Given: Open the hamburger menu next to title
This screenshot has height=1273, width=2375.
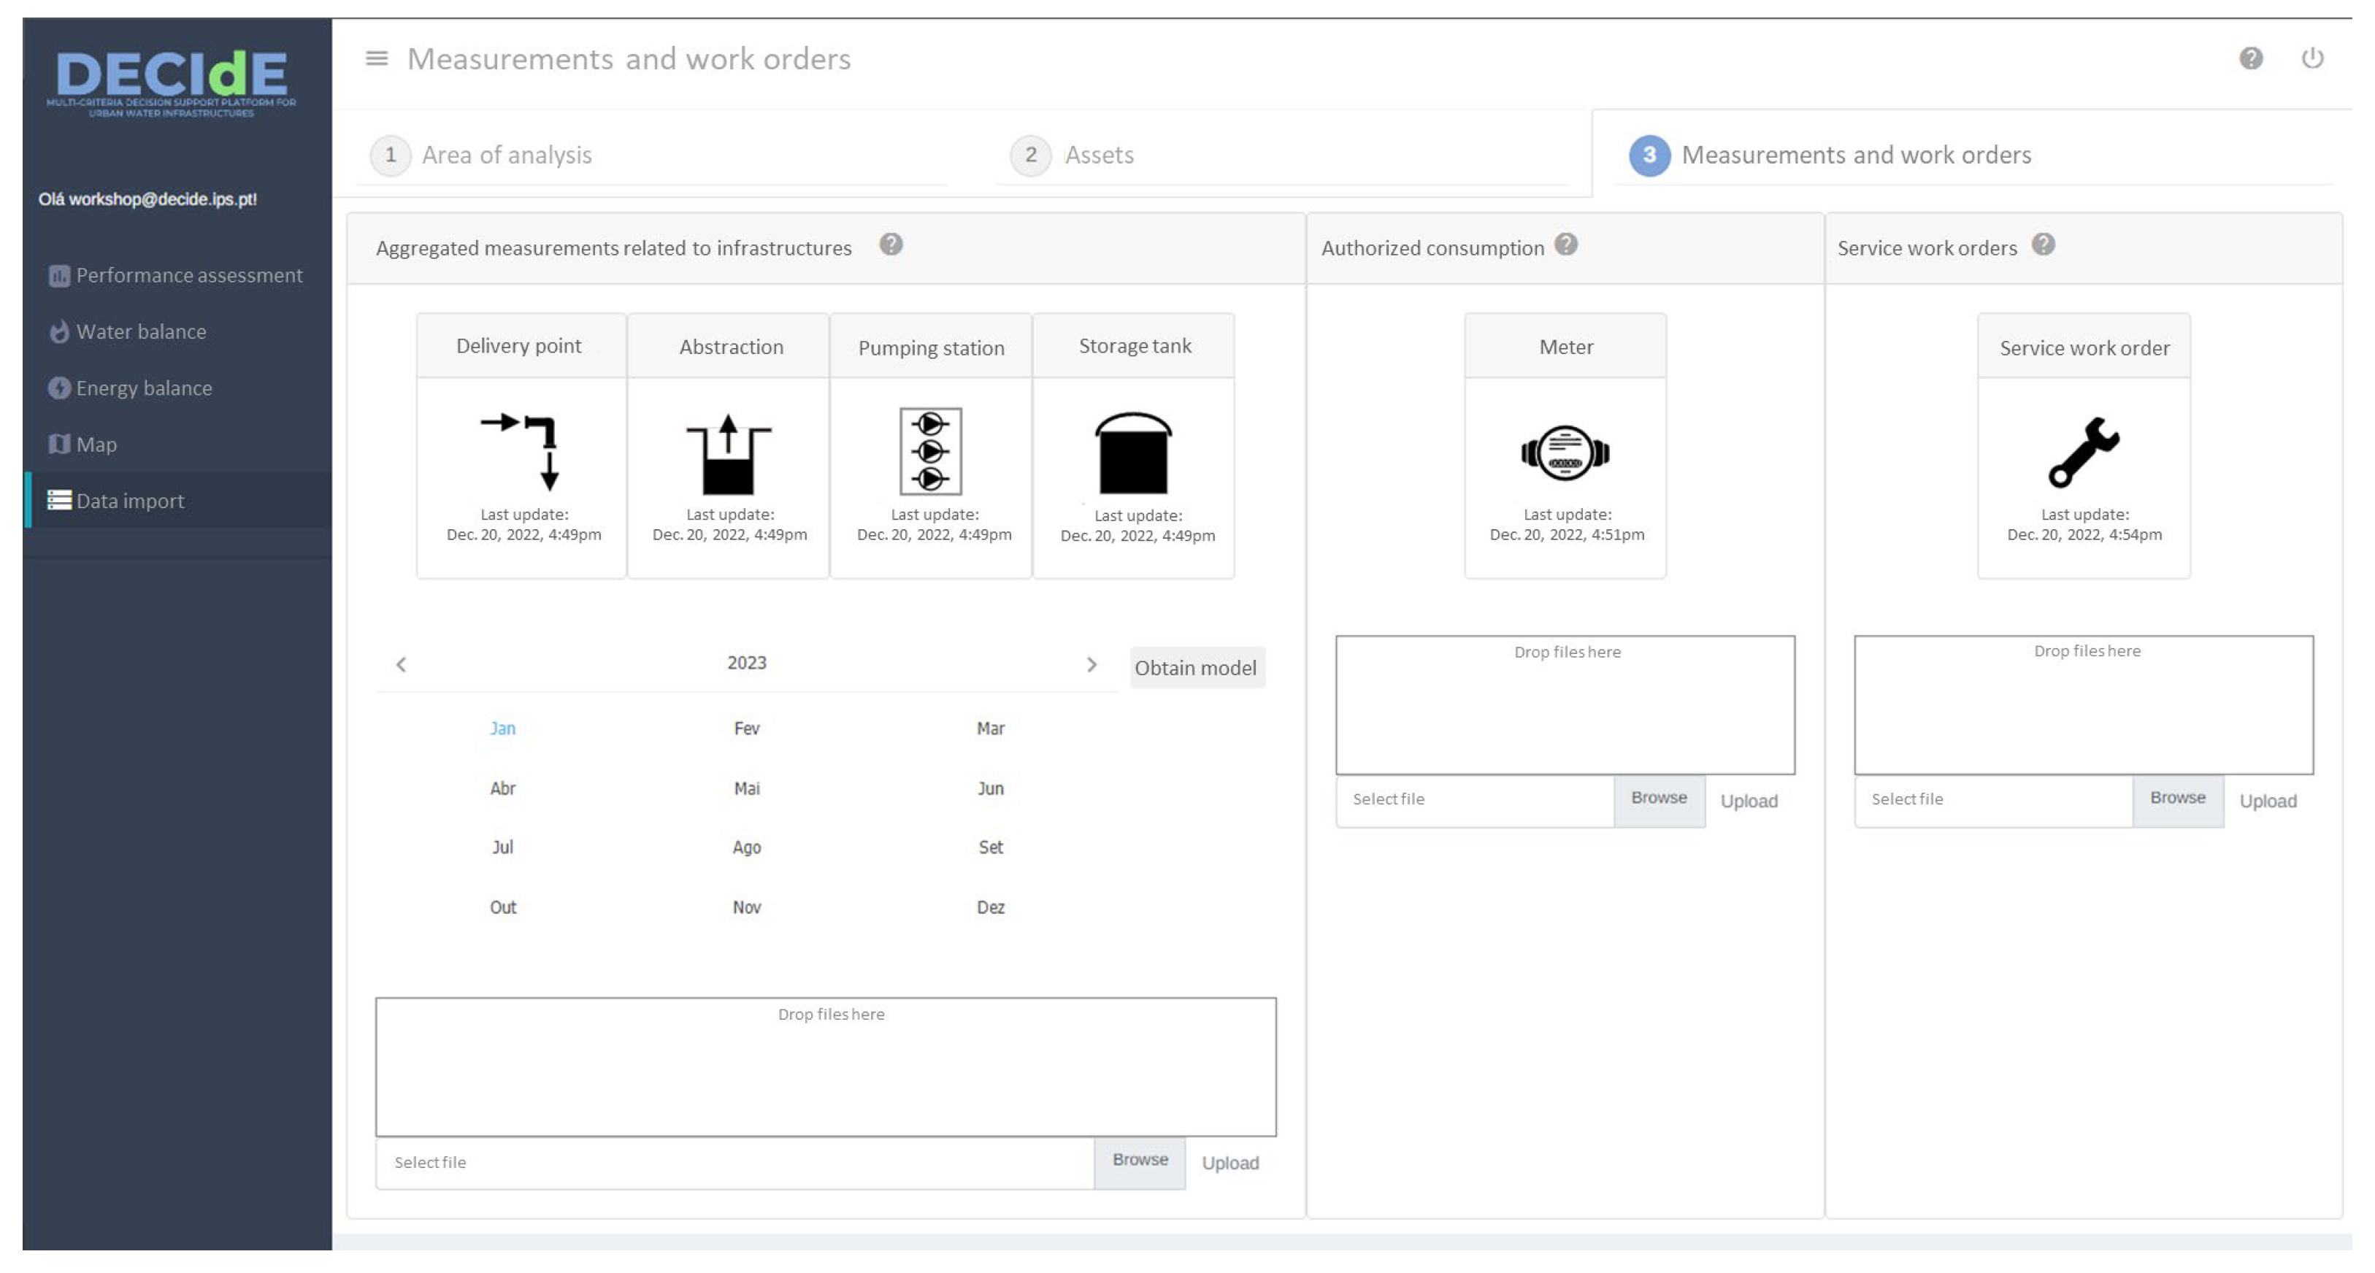Looking at the screenshot, I should (376, 59).
